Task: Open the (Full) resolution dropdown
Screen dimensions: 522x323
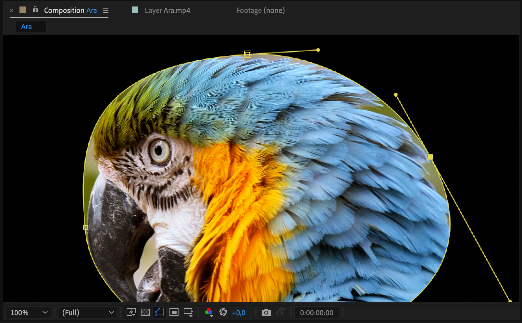Action: coord(88,313)
